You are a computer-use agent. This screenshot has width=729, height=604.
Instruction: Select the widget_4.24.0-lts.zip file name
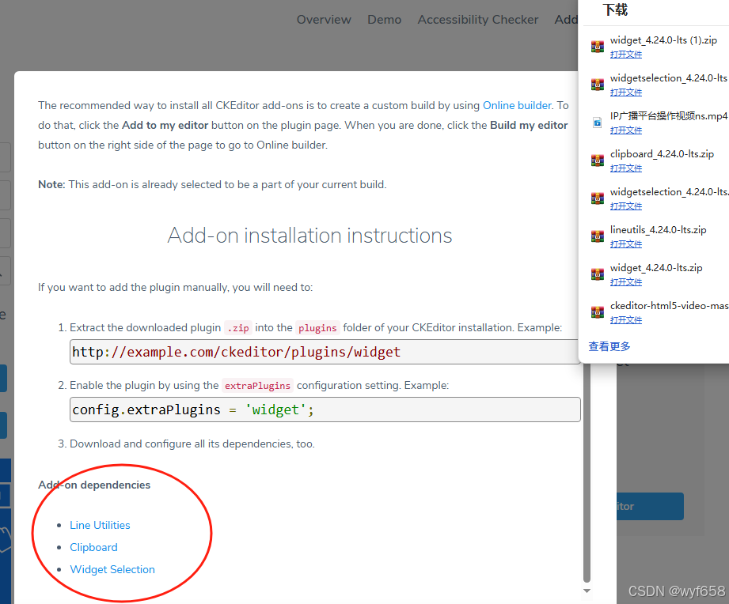pyautogui.click(x=656, y=268)
